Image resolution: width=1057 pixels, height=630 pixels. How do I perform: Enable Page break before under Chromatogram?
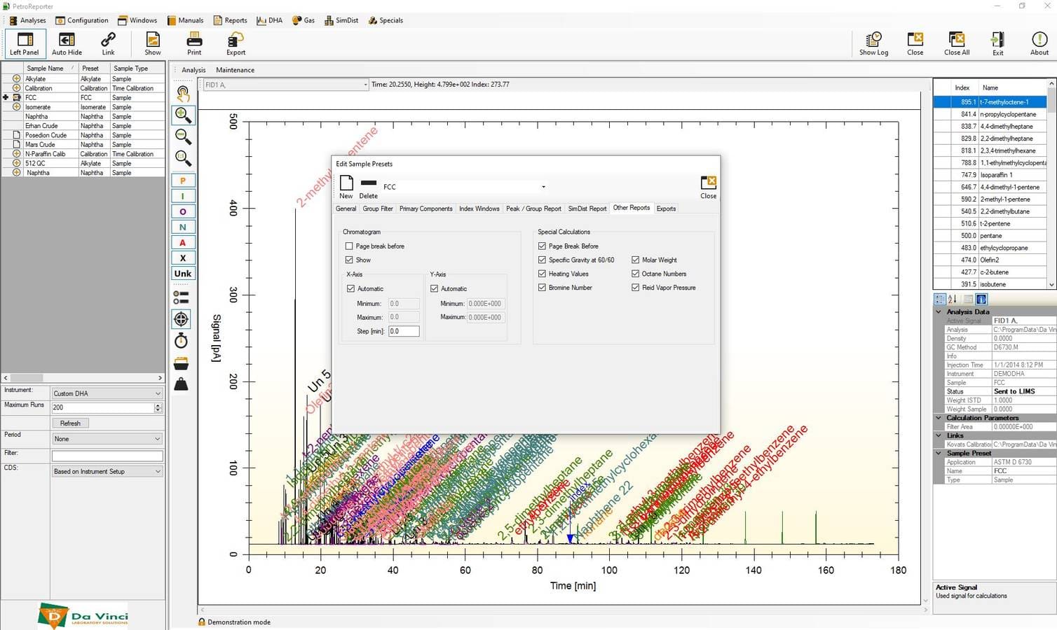click(349, 246)
